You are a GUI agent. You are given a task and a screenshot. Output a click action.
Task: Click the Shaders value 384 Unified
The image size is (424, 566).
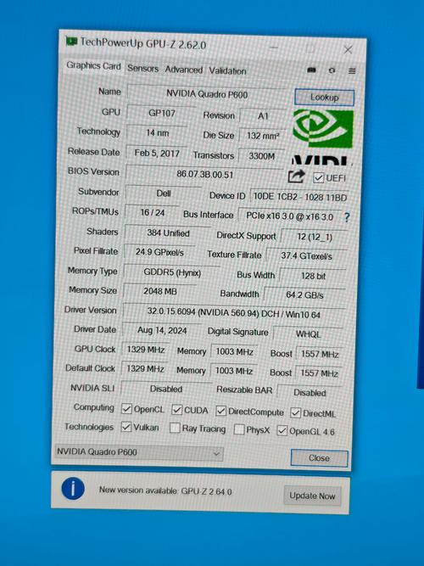(168, 233)
